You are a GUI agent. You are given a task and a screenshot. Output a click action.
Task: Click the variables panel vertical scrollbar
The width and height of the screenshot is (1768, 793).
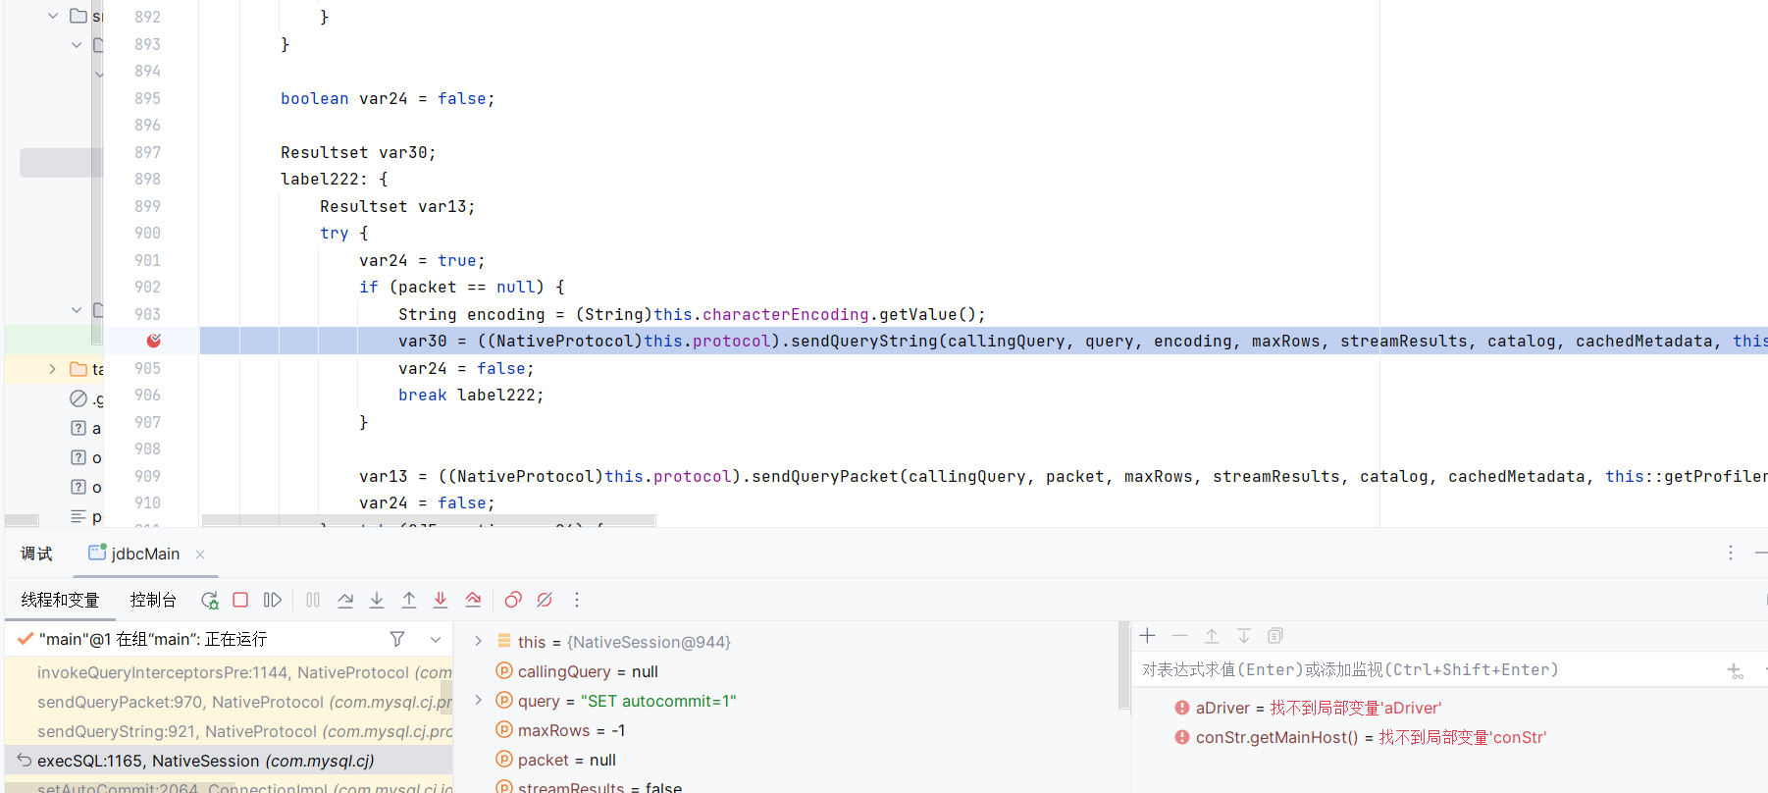[1123, 665]
